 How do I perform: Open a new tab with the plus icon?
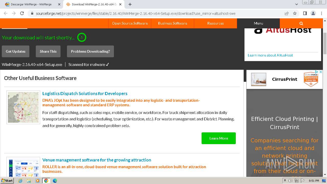click(x=130, y=4)
